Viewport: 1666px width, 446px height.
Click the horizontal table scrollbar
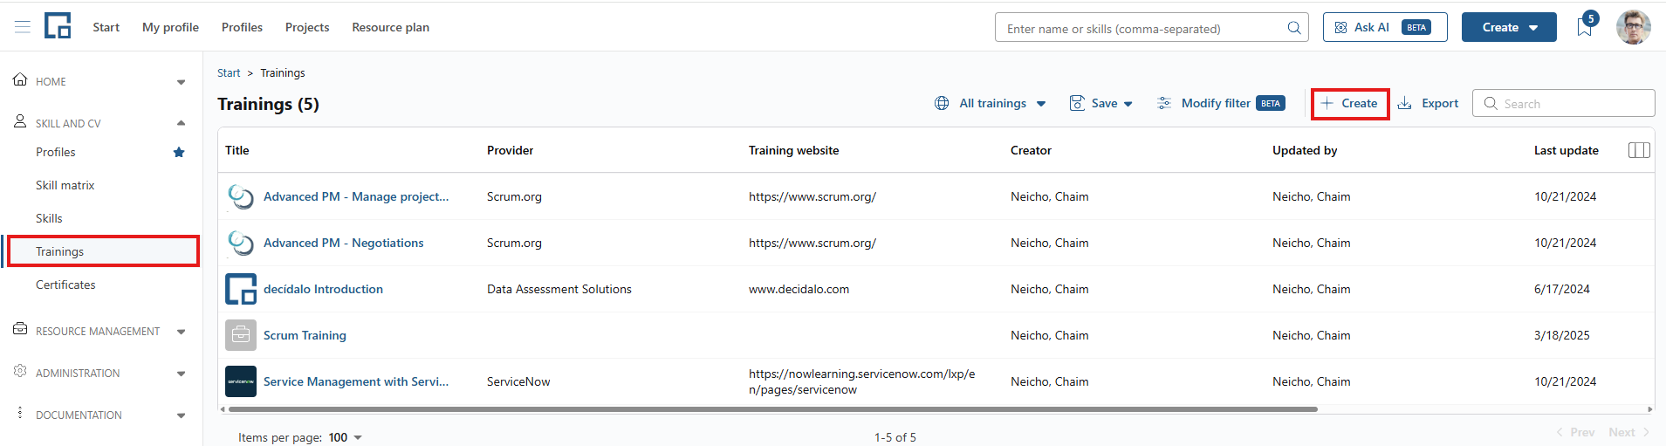[771, 408]
